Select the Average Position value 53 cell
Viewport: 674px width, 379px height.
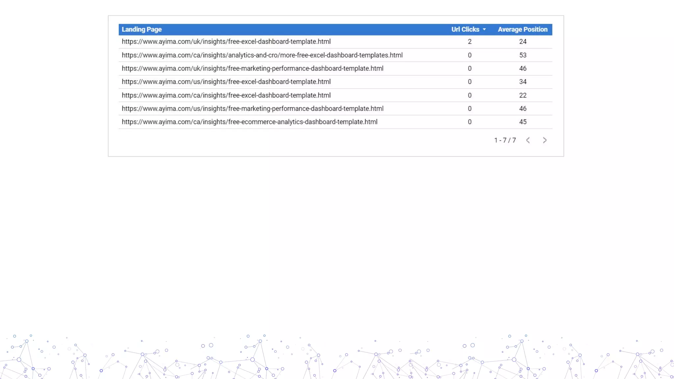pyautogui.click(x=523, y=55)
